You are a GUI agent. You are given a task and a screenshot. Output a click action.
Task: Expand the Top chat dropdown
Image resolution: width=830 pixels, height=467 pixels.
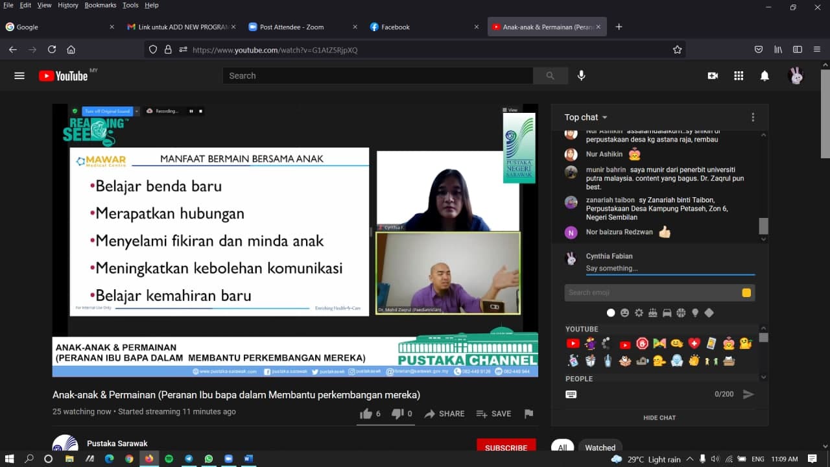pos(586,117)
